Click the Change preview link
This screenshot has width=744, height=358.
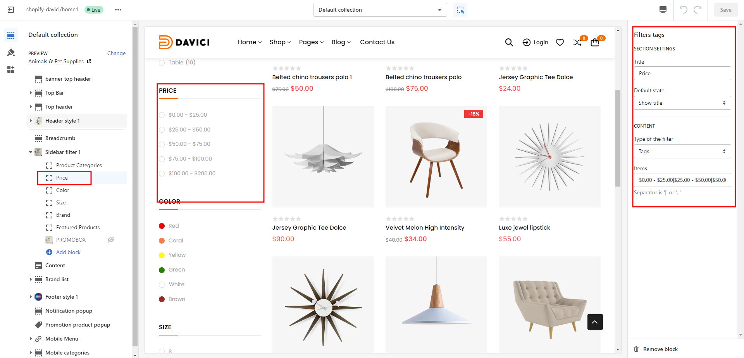click(116, 53)
